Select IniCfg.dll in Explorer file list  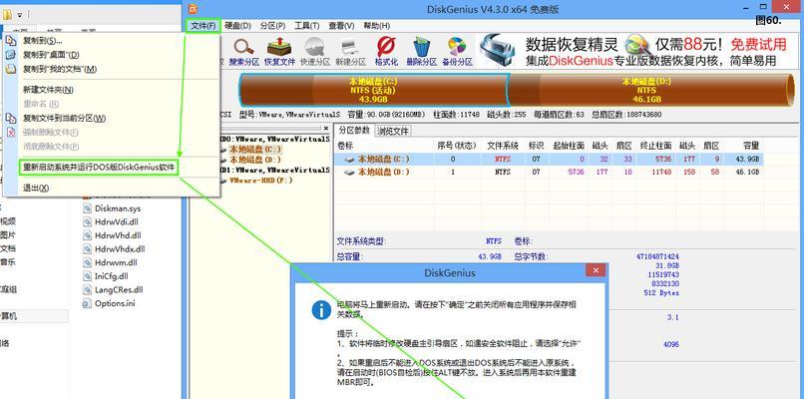click(x=112, y=276)
